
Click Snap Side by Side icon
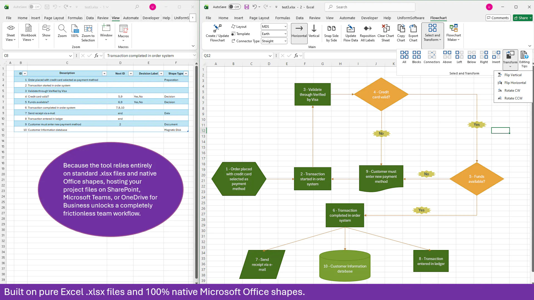coord(331,33)
